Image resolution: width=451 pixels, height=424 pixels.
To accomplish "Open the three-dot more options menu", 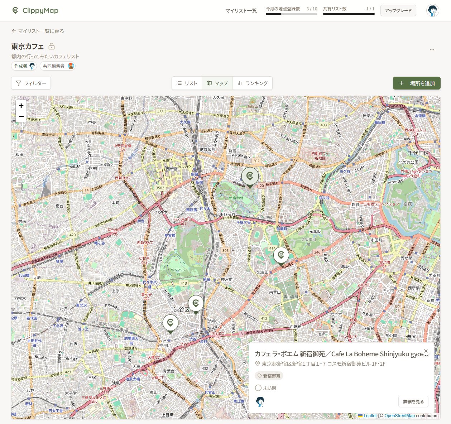I will coord(432,50).
